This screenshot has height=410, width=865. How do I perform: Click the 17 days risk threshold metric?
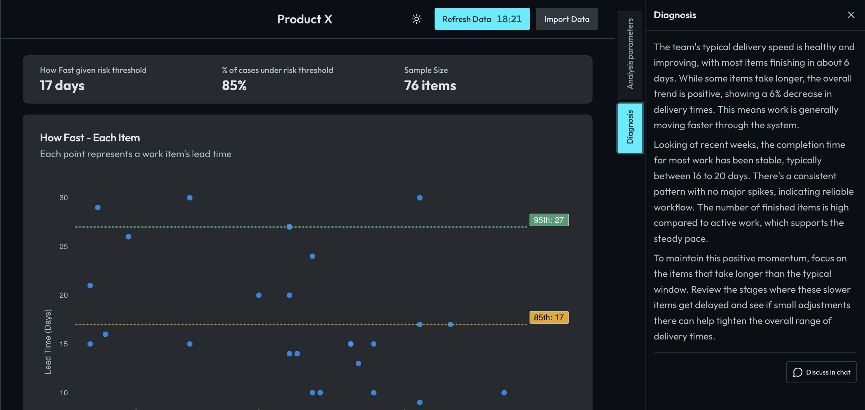coord(62,86)
